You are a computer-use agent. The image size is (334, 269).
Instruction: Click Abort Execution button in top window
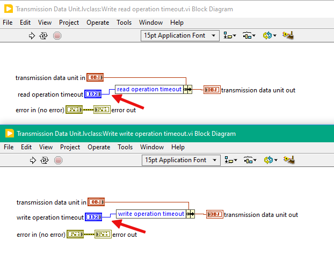57,35
